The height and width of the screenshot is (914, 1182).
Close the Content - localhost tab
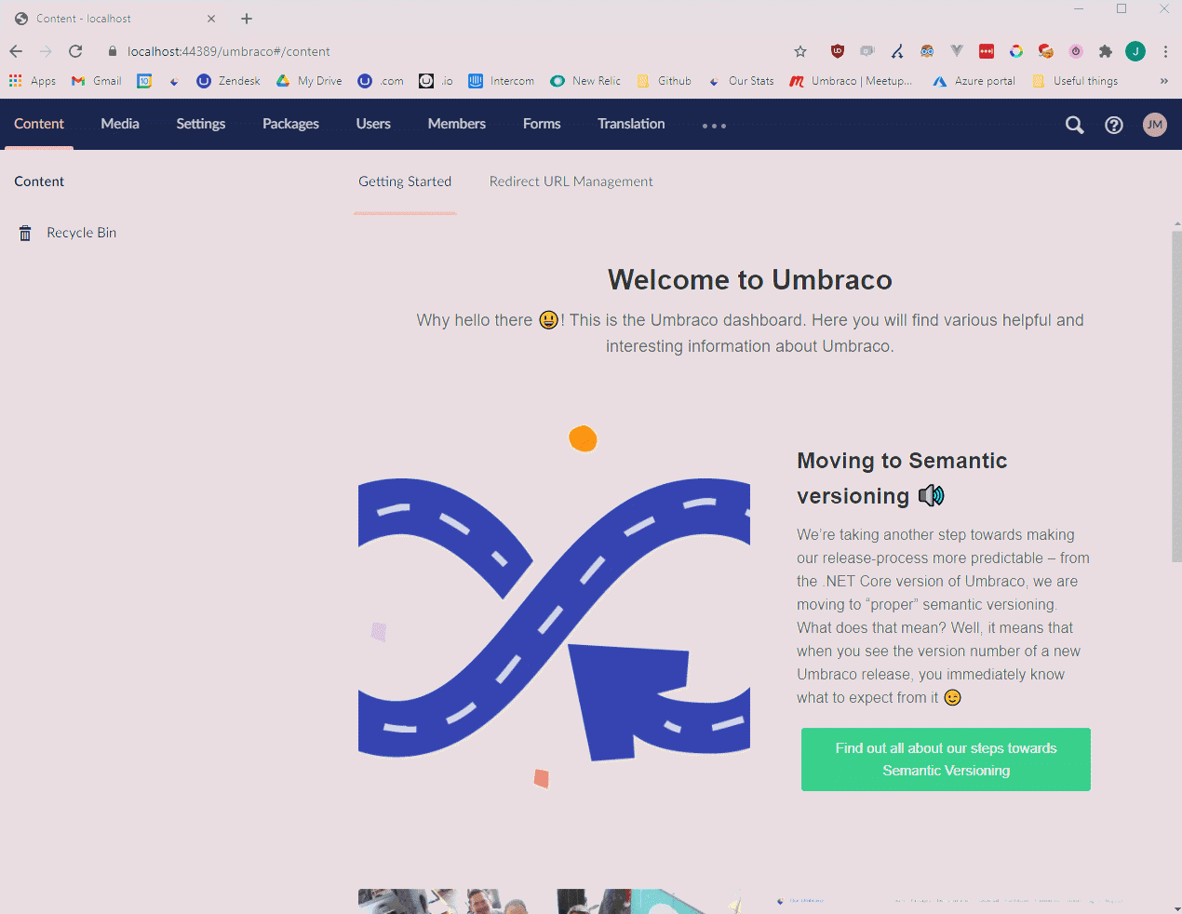click(x=211, y=19)
